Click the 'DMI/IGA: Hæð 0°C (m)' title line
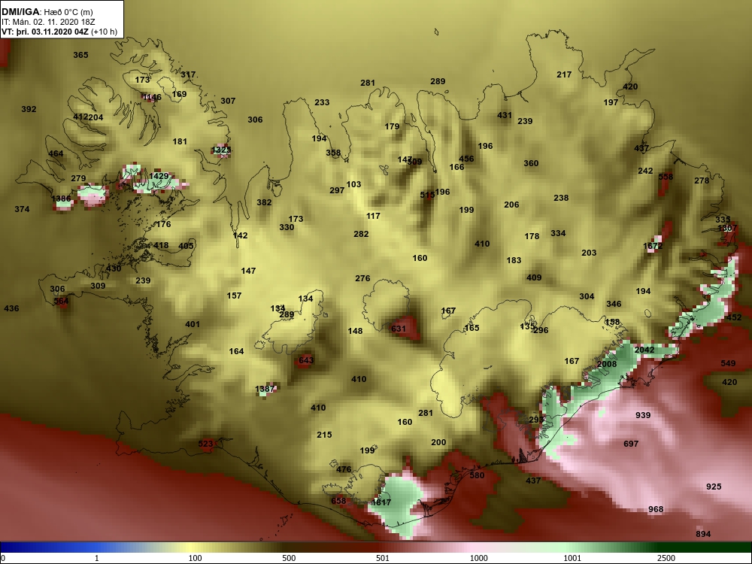Viewport: 752px width, 564px height. coord(47,12)
